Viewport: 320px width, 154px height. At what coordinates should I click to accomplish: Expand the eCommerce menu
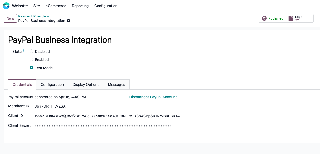tap(56, 6)
